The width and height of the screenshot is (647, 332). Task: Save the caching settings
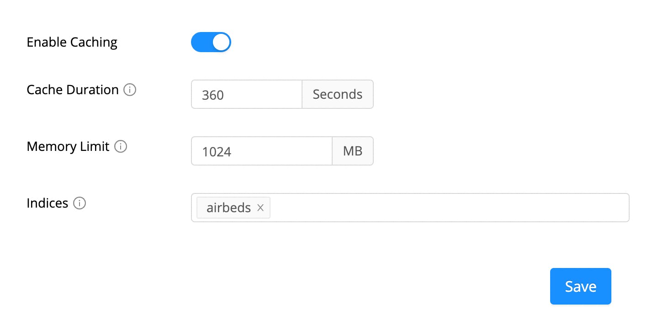tap(580, 286)
